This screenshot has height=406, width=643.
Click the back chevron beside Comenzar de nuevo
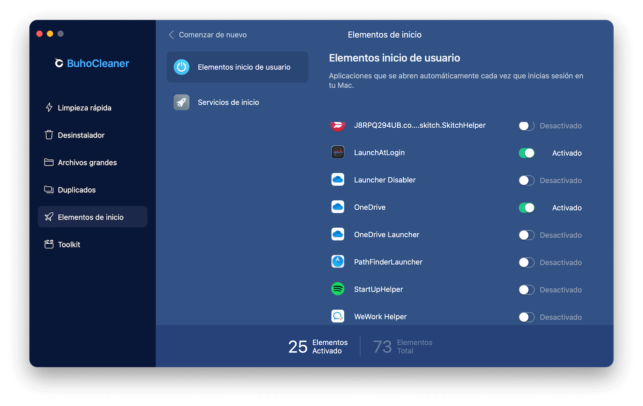[172, 35]
